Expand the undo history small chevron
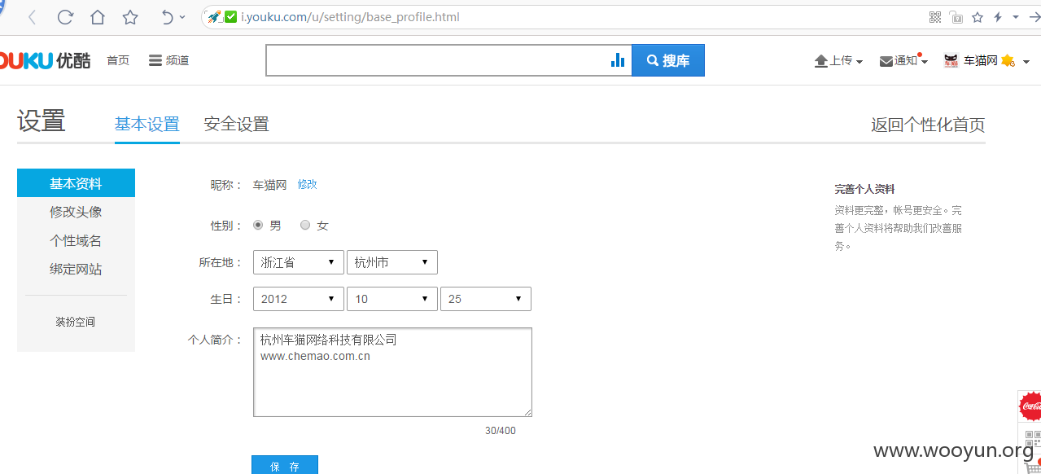 click(182, 17)
